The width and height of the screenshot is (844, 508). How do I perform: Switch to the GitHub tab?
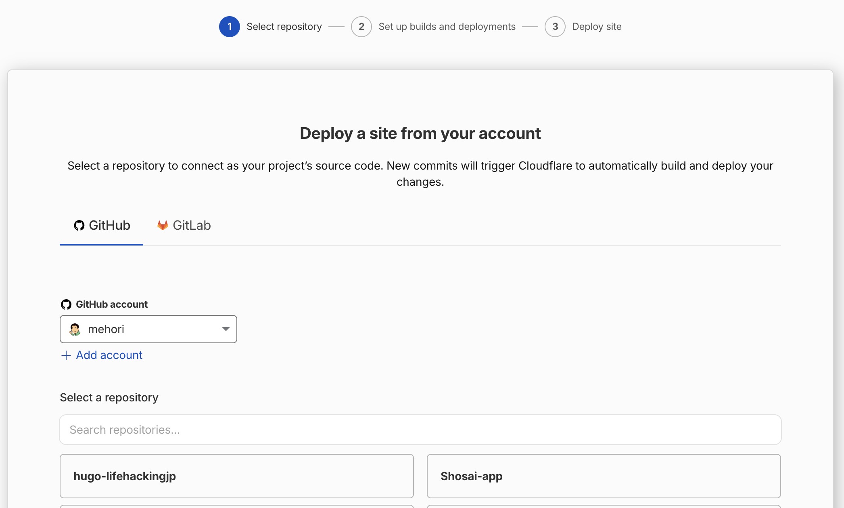102,225
